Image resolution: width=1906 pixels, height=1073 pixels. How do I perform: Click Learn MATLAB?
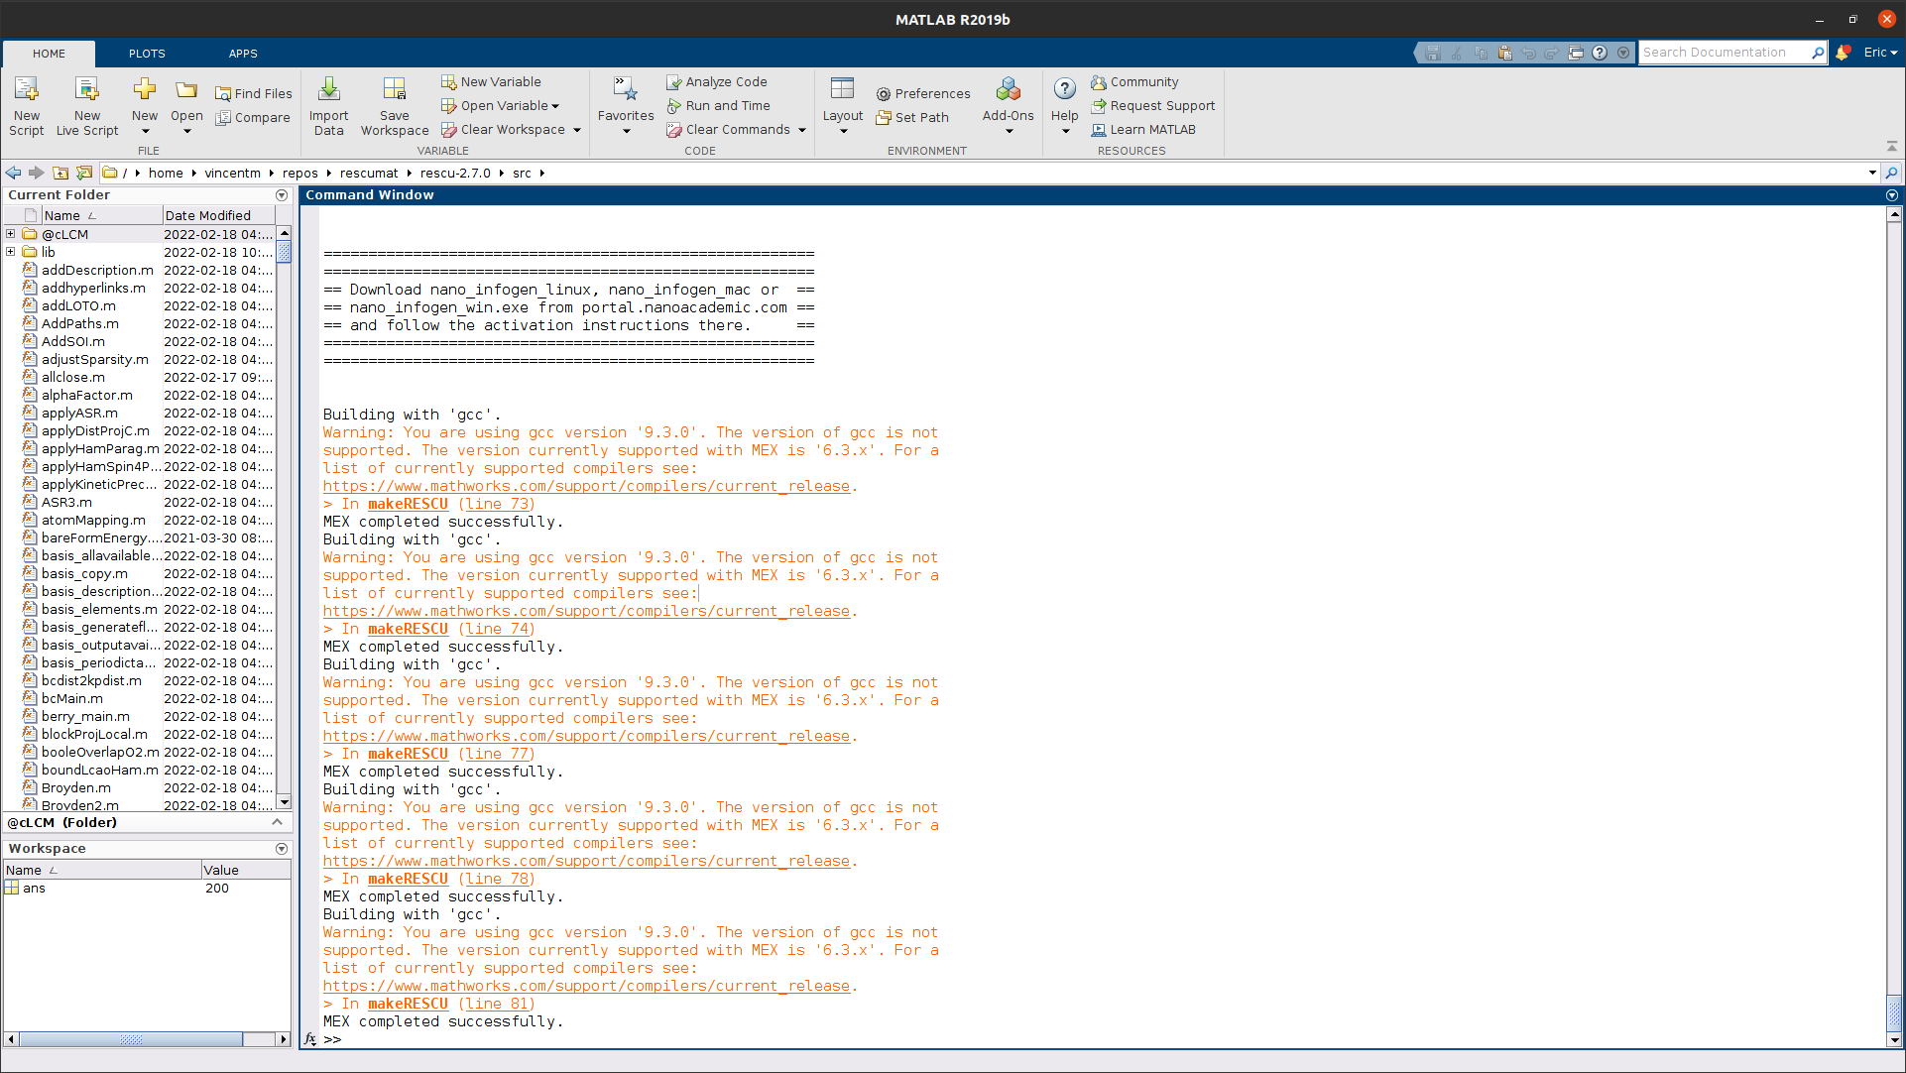(1143, 129)
